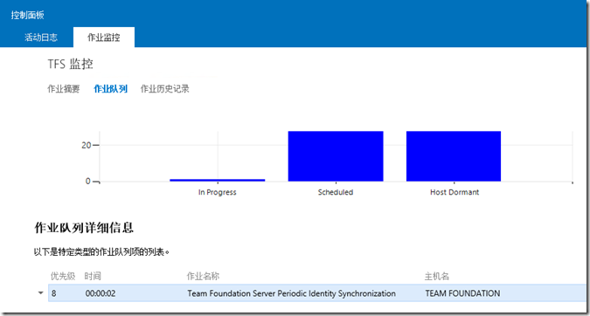The width and height of the screenshot is (590, 316).
Task: Select the Team Foundation Server Periodic Identity Synchronization job
Action: point(292,293)
